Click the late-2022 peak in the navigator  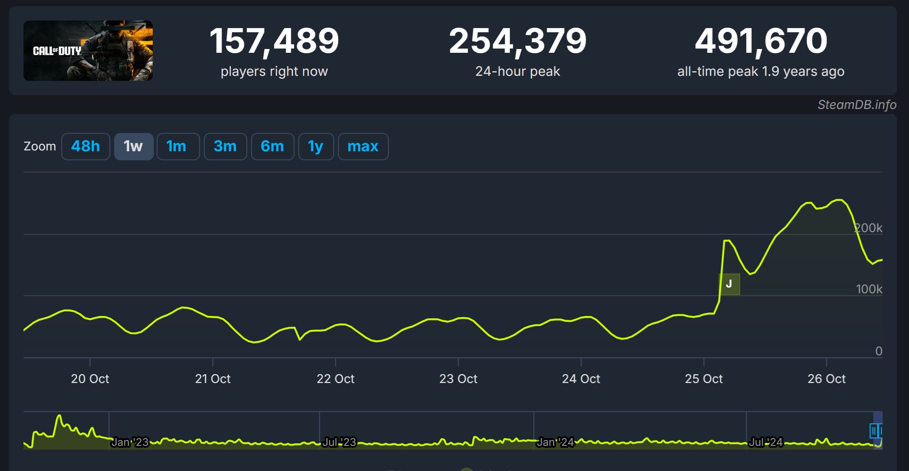pyautogui.click(x=59, y=417)
